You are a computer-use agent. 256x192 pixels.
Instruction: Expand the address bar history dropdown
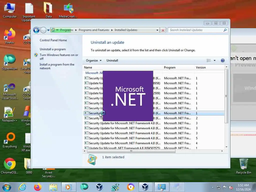click(157, 30)
